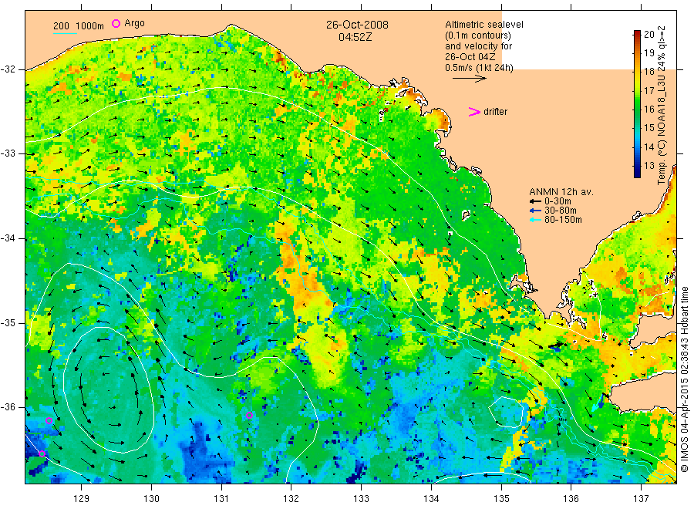
Task: Click the magenta Argo circle in the legend
Action: pyautogui.click(x=116, y=24)
